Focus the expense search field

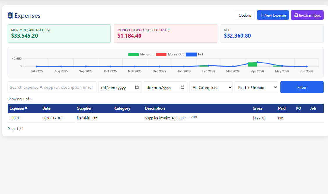[52, 87]
